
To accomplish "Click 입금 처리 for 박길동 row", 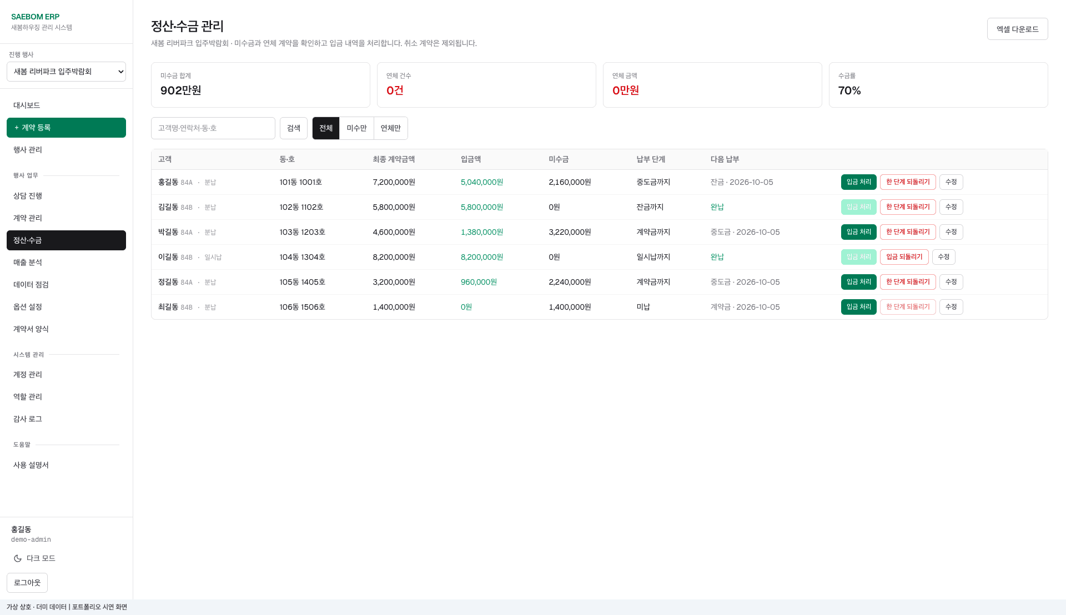I will [858, 232].
